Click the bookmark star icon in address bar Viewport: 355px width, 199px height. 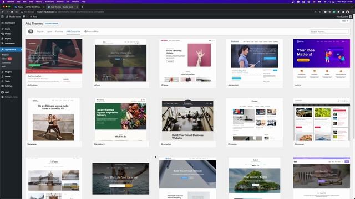pos(319,12)
